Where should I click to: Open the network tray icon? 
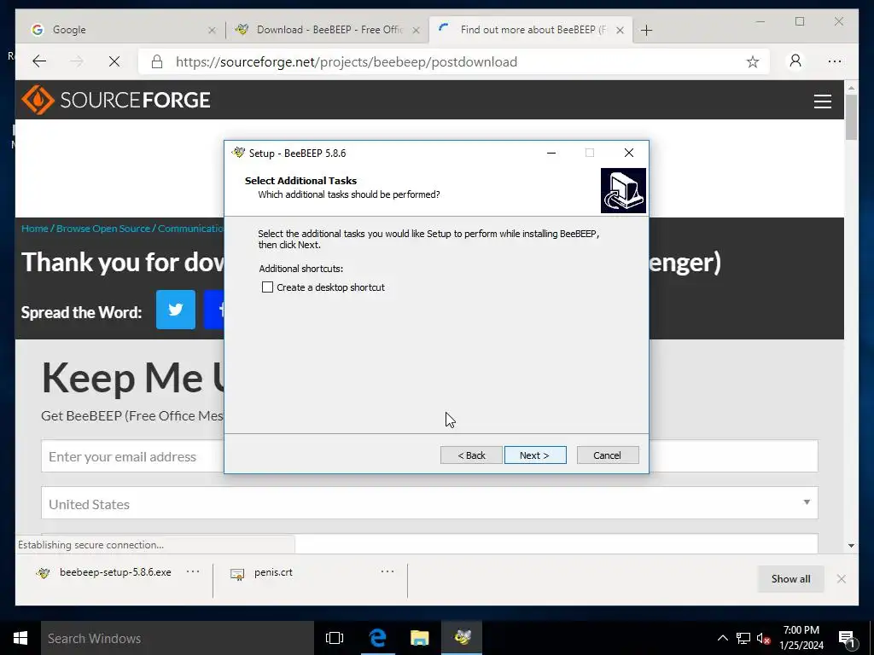pos(743,638)
